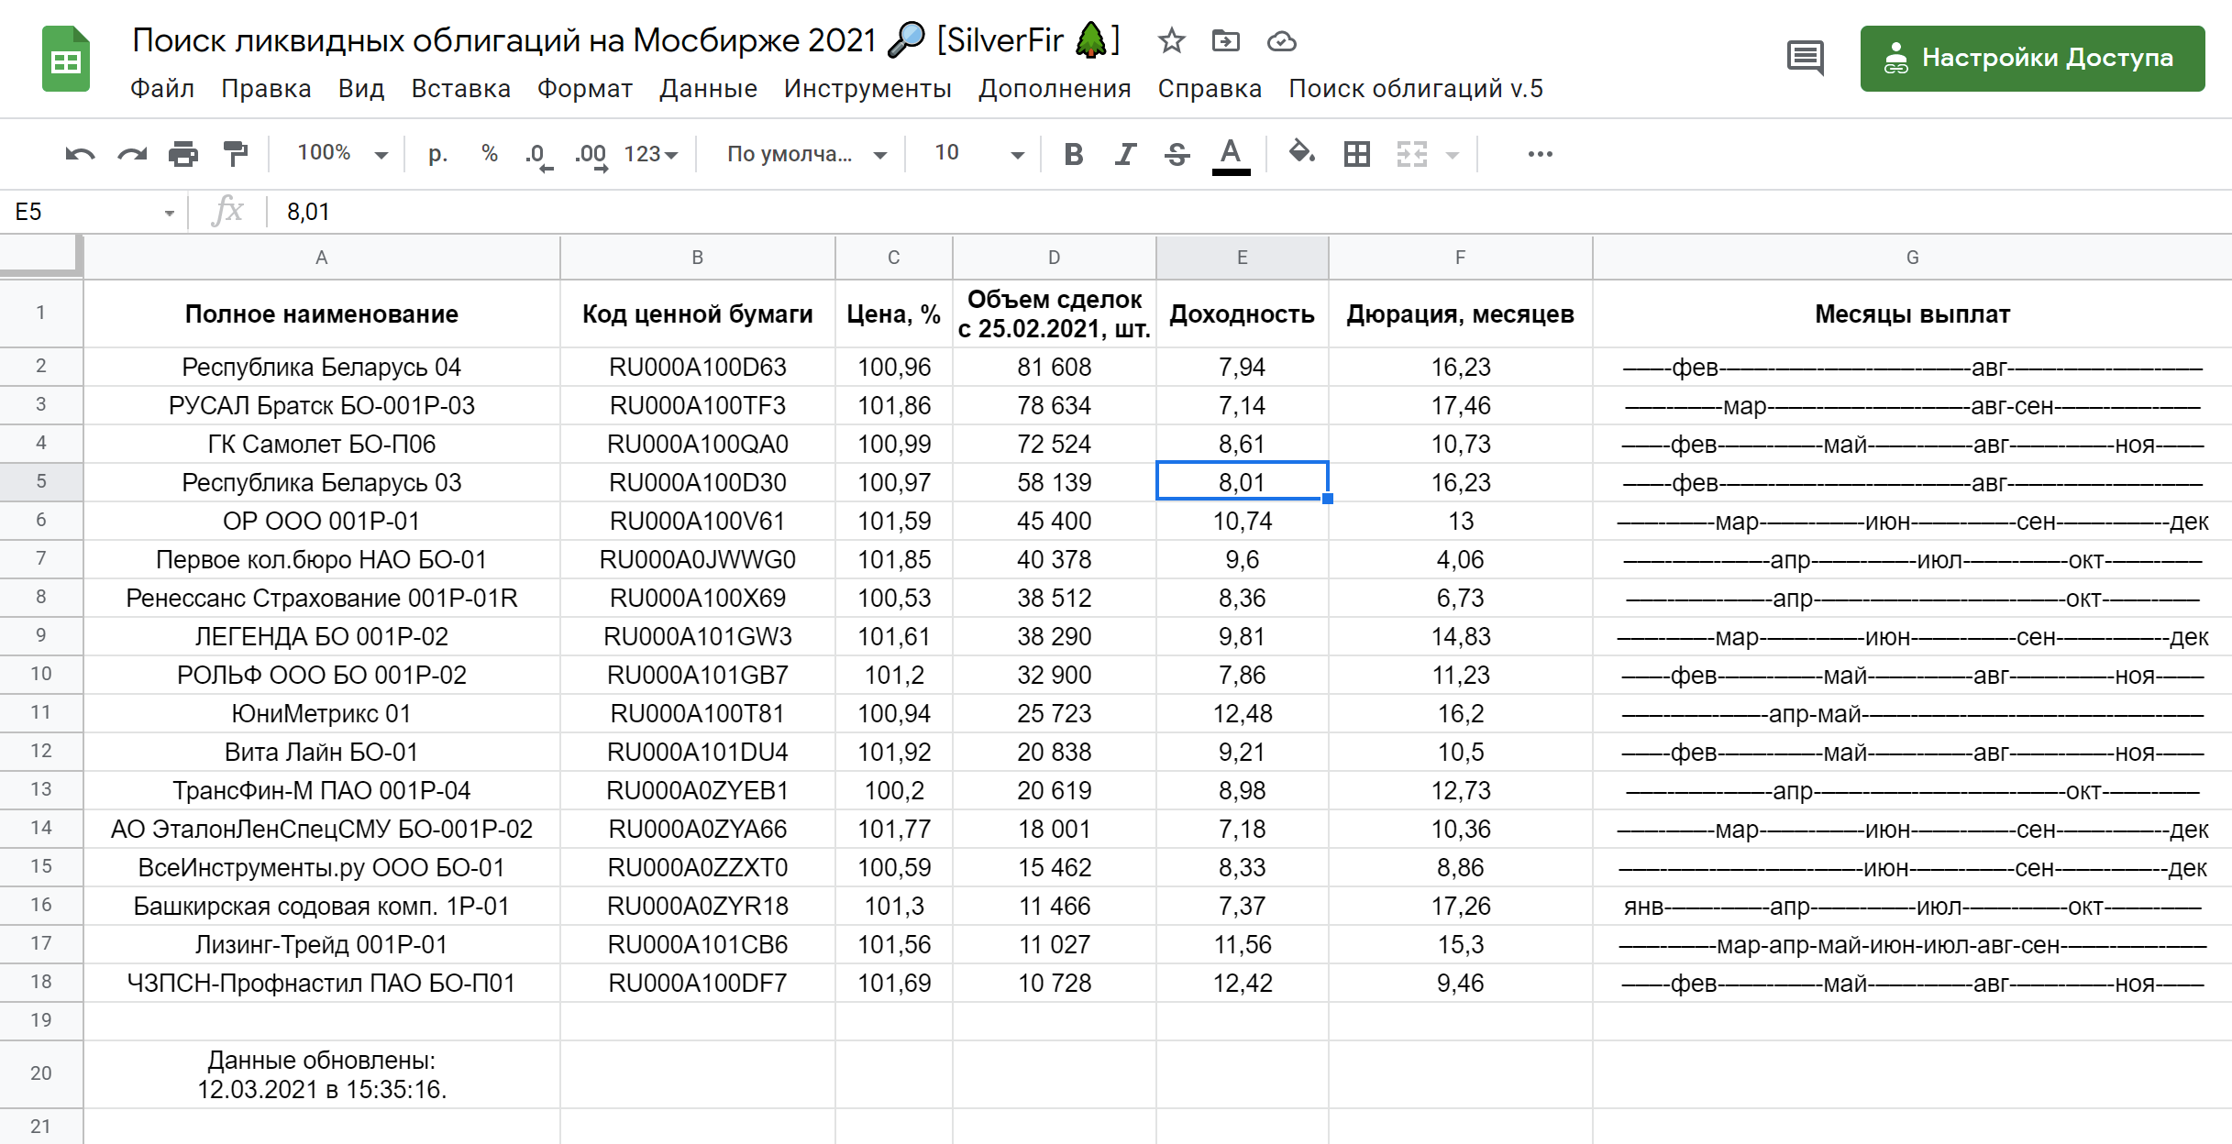Screen dimensions: 2232x1144
Task: Toggle bold formatting
Action: point(1073,154)
